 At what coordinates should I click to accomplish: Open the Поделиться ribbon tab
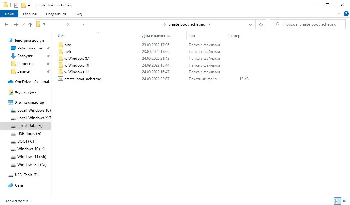coord(56,14)
